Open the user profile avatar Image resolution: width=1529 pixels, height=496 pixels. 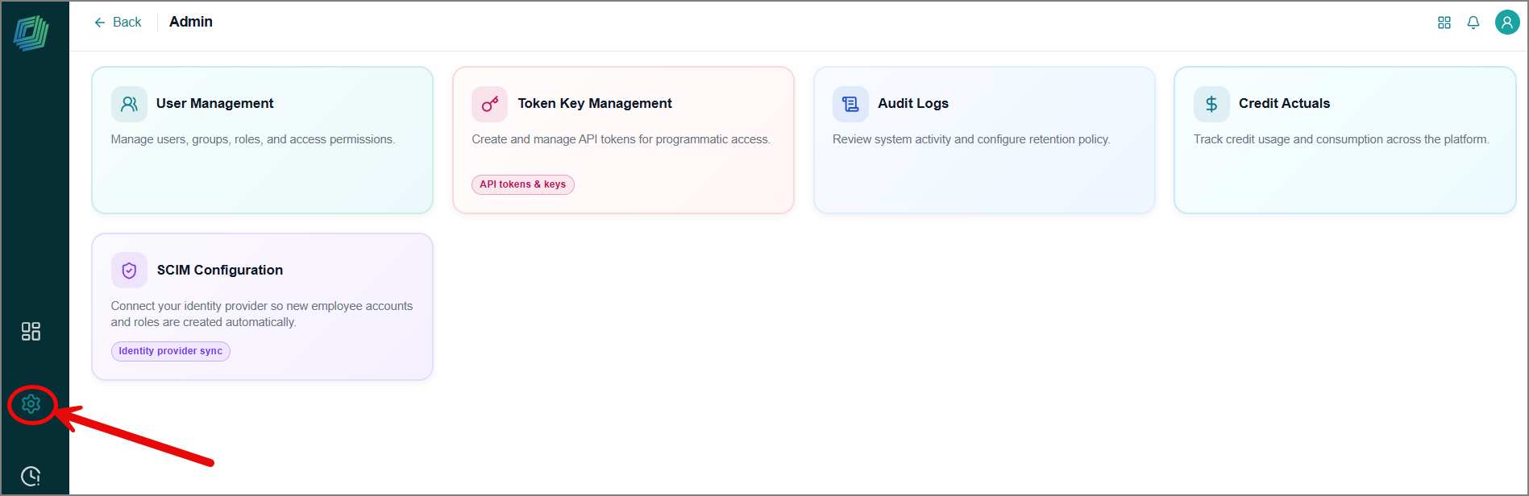(x=1507, y=23)
